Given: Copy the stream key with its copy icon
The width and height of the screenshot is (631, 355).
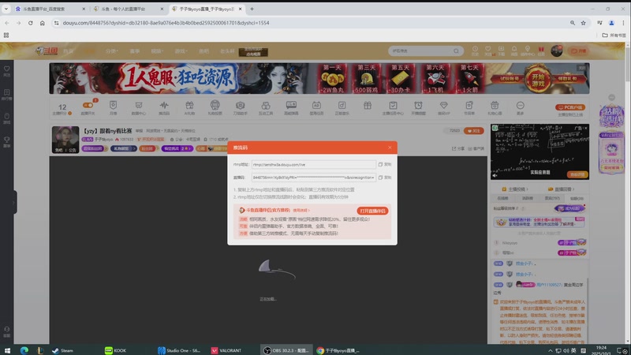Looking at the screenshot, I should tap(380, 177).
